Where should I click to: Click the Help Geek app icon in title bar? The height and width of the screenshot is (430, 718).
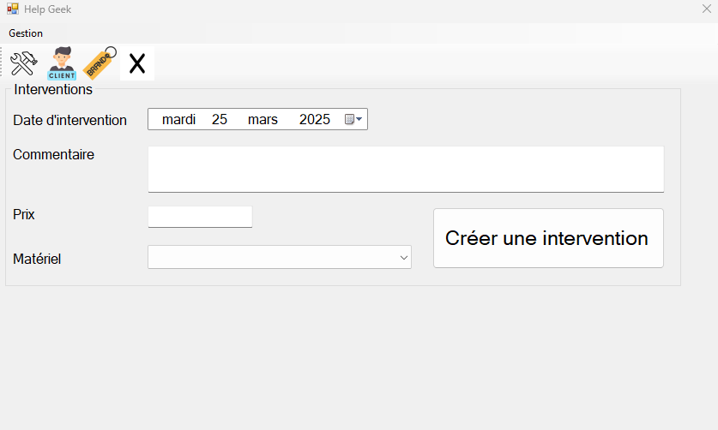pyautogui.click(x=13, y=9)
